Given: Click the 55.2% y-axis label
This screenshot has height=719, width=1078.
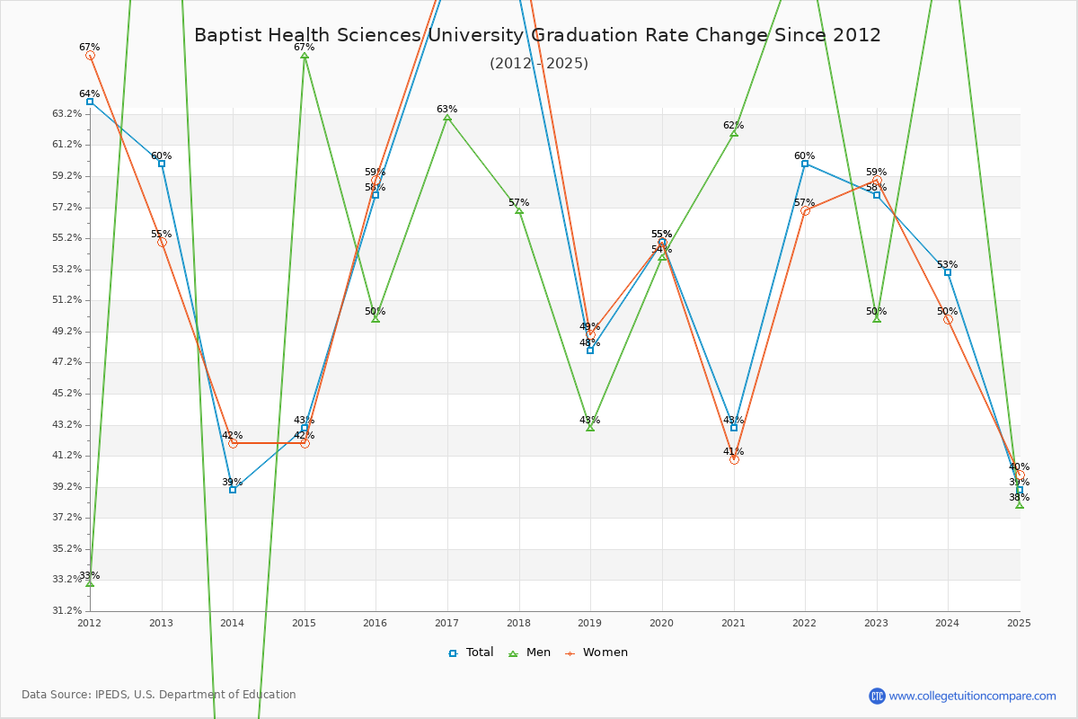Looking at the screenshot, I should (x=67, y=238).
